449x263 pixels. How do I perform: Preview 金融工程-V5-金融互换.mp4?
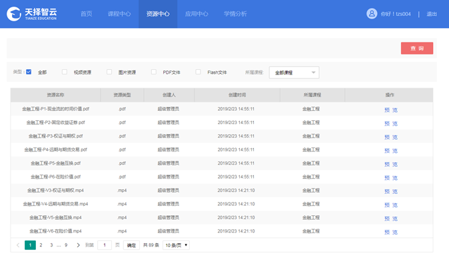tap(391, 219)
